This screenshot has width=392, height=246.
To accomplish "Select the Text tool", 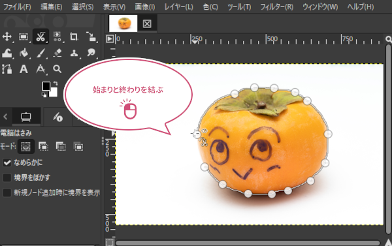I will [x=24, y=69].
